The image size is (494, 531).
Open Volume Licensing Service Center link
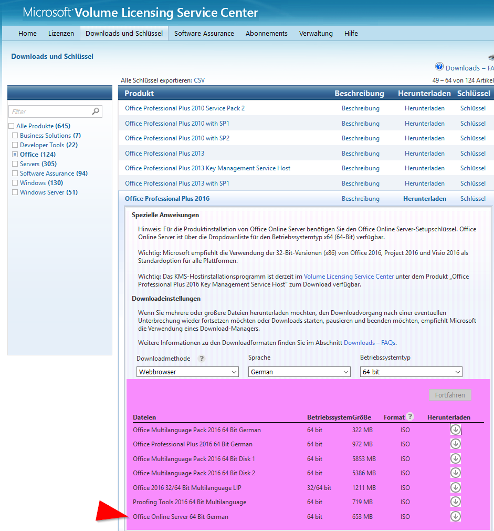tap(349, 277)
